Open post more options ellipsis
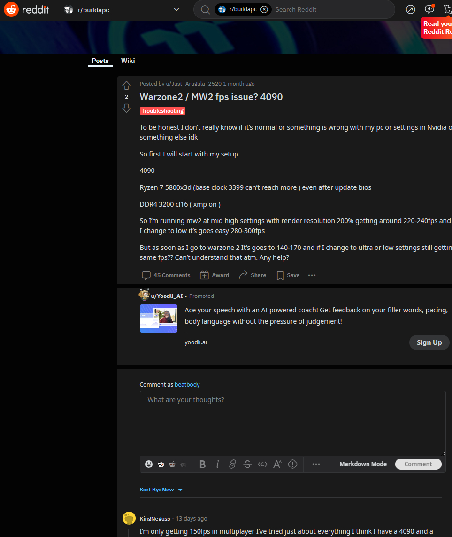 point(312,275)
